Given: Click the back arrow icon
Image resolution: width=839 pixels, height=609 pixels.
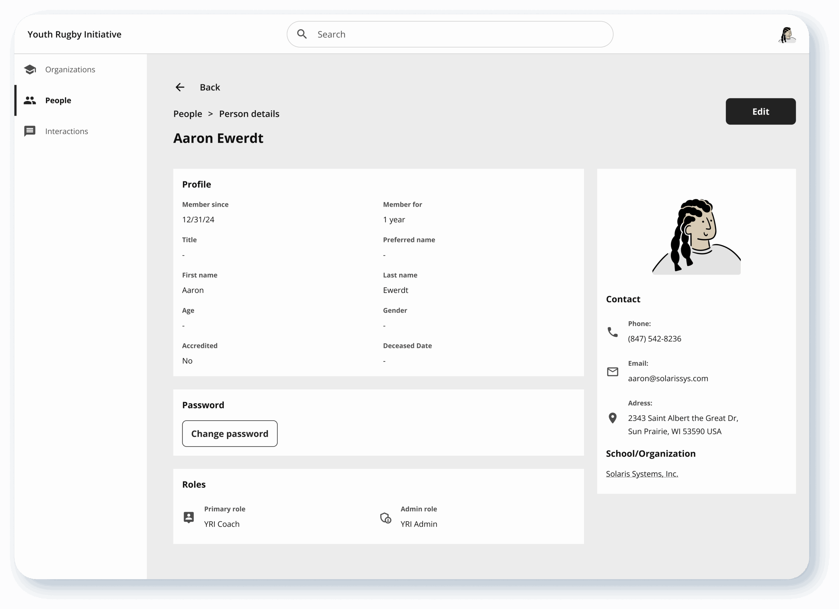Looking at the screenshot, I should click(x=180, y=87).
